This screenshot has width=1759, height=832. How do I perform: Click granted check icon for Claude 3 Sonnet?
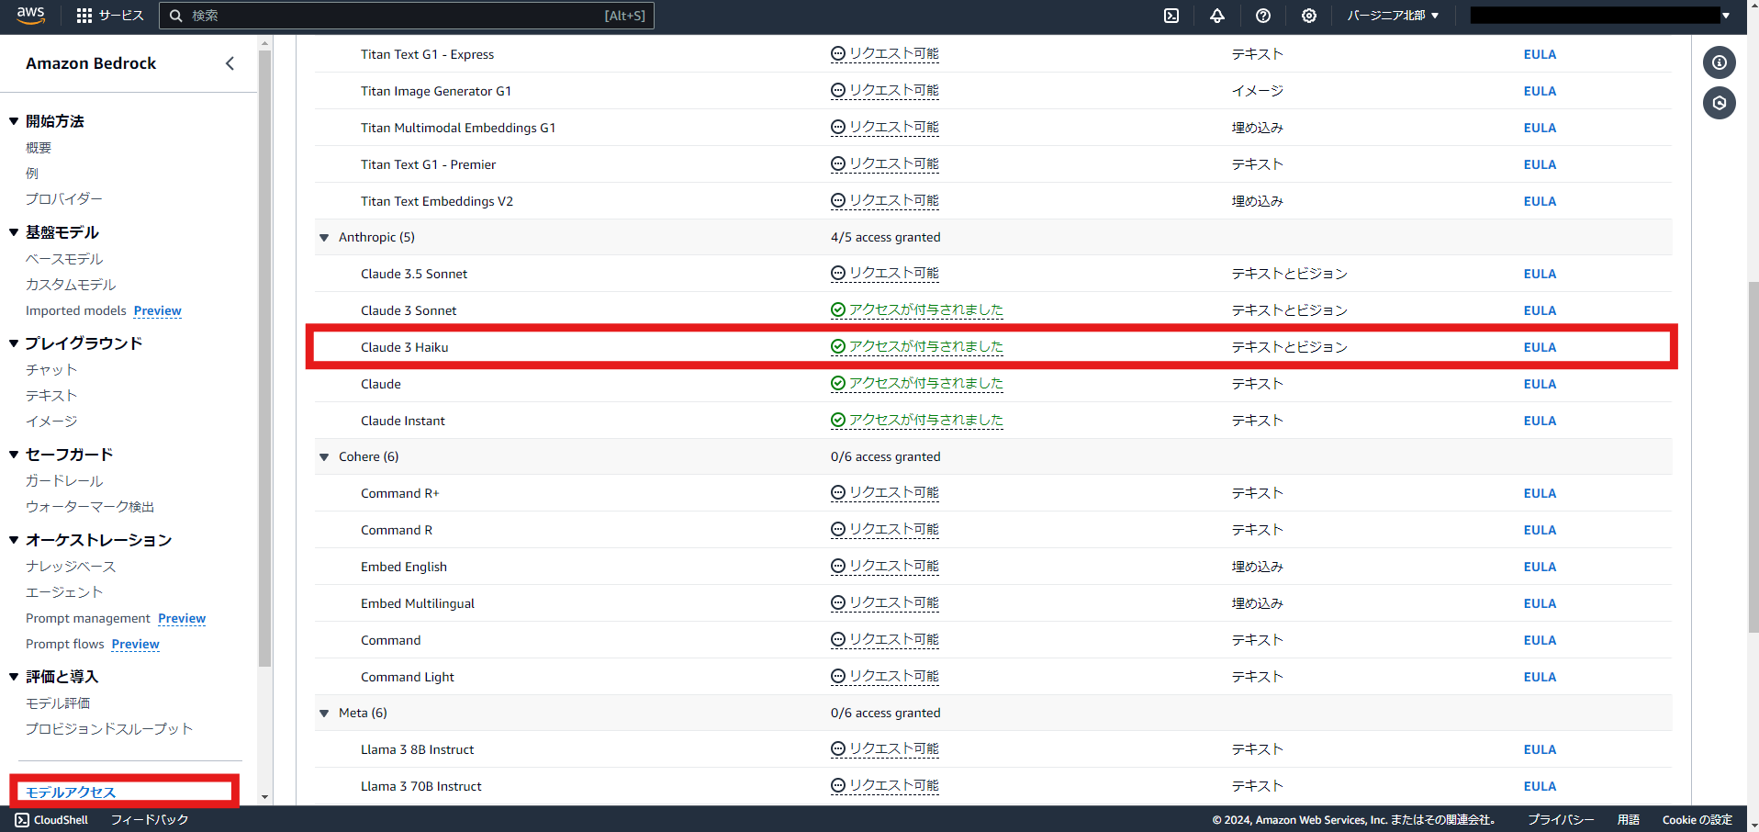tap(837, 310)
